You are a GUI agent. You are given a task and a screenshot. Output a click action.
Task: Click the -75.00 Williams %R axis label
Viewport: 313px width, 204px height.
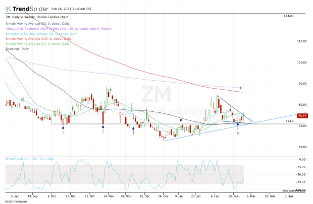[x=301, y=182]
